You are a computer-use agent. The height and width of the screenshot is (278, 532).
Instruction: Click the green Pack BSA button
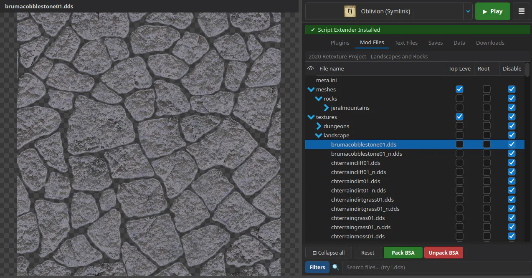tap(403, 253)
